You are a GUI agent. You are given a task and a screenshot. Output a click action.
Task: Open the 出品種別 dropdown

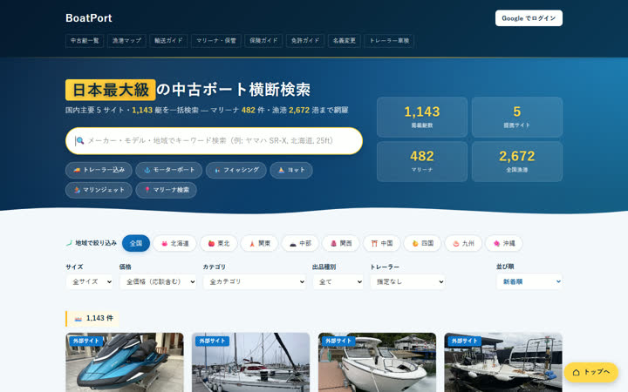pos(338,281)
